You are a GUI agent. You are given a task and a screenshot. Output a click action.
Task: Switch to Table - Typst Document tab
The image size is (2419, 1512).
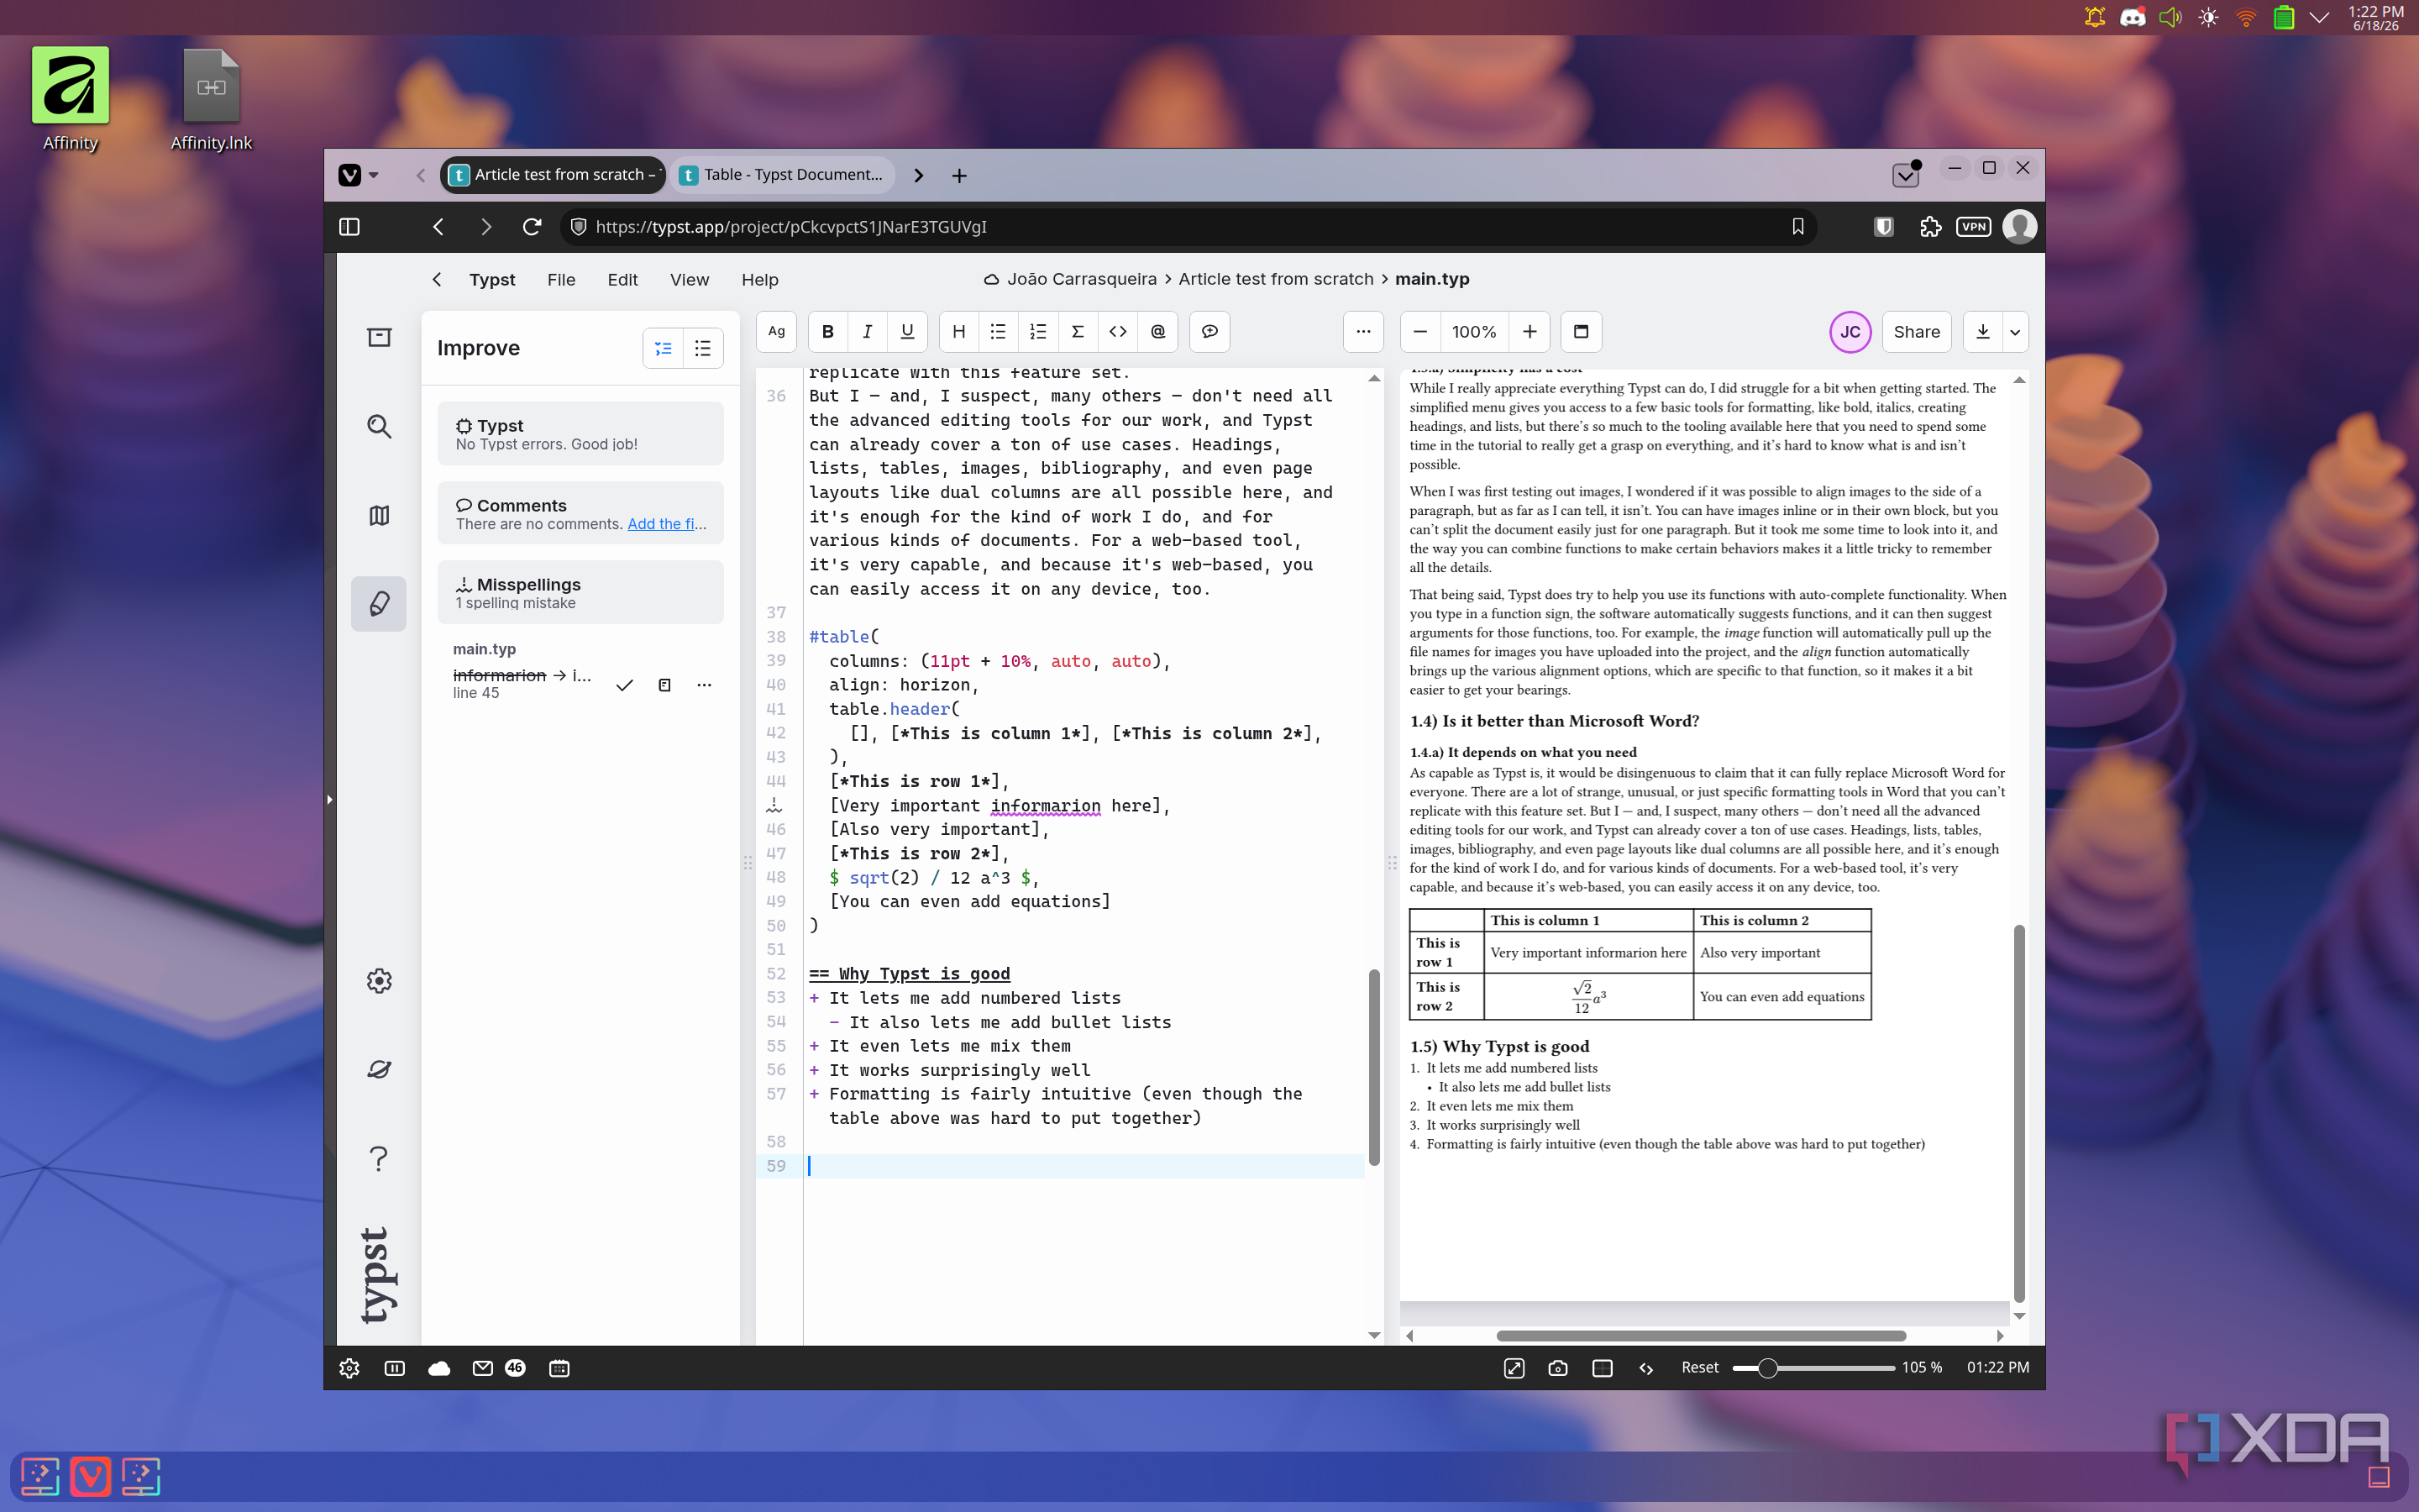point(783,175)
